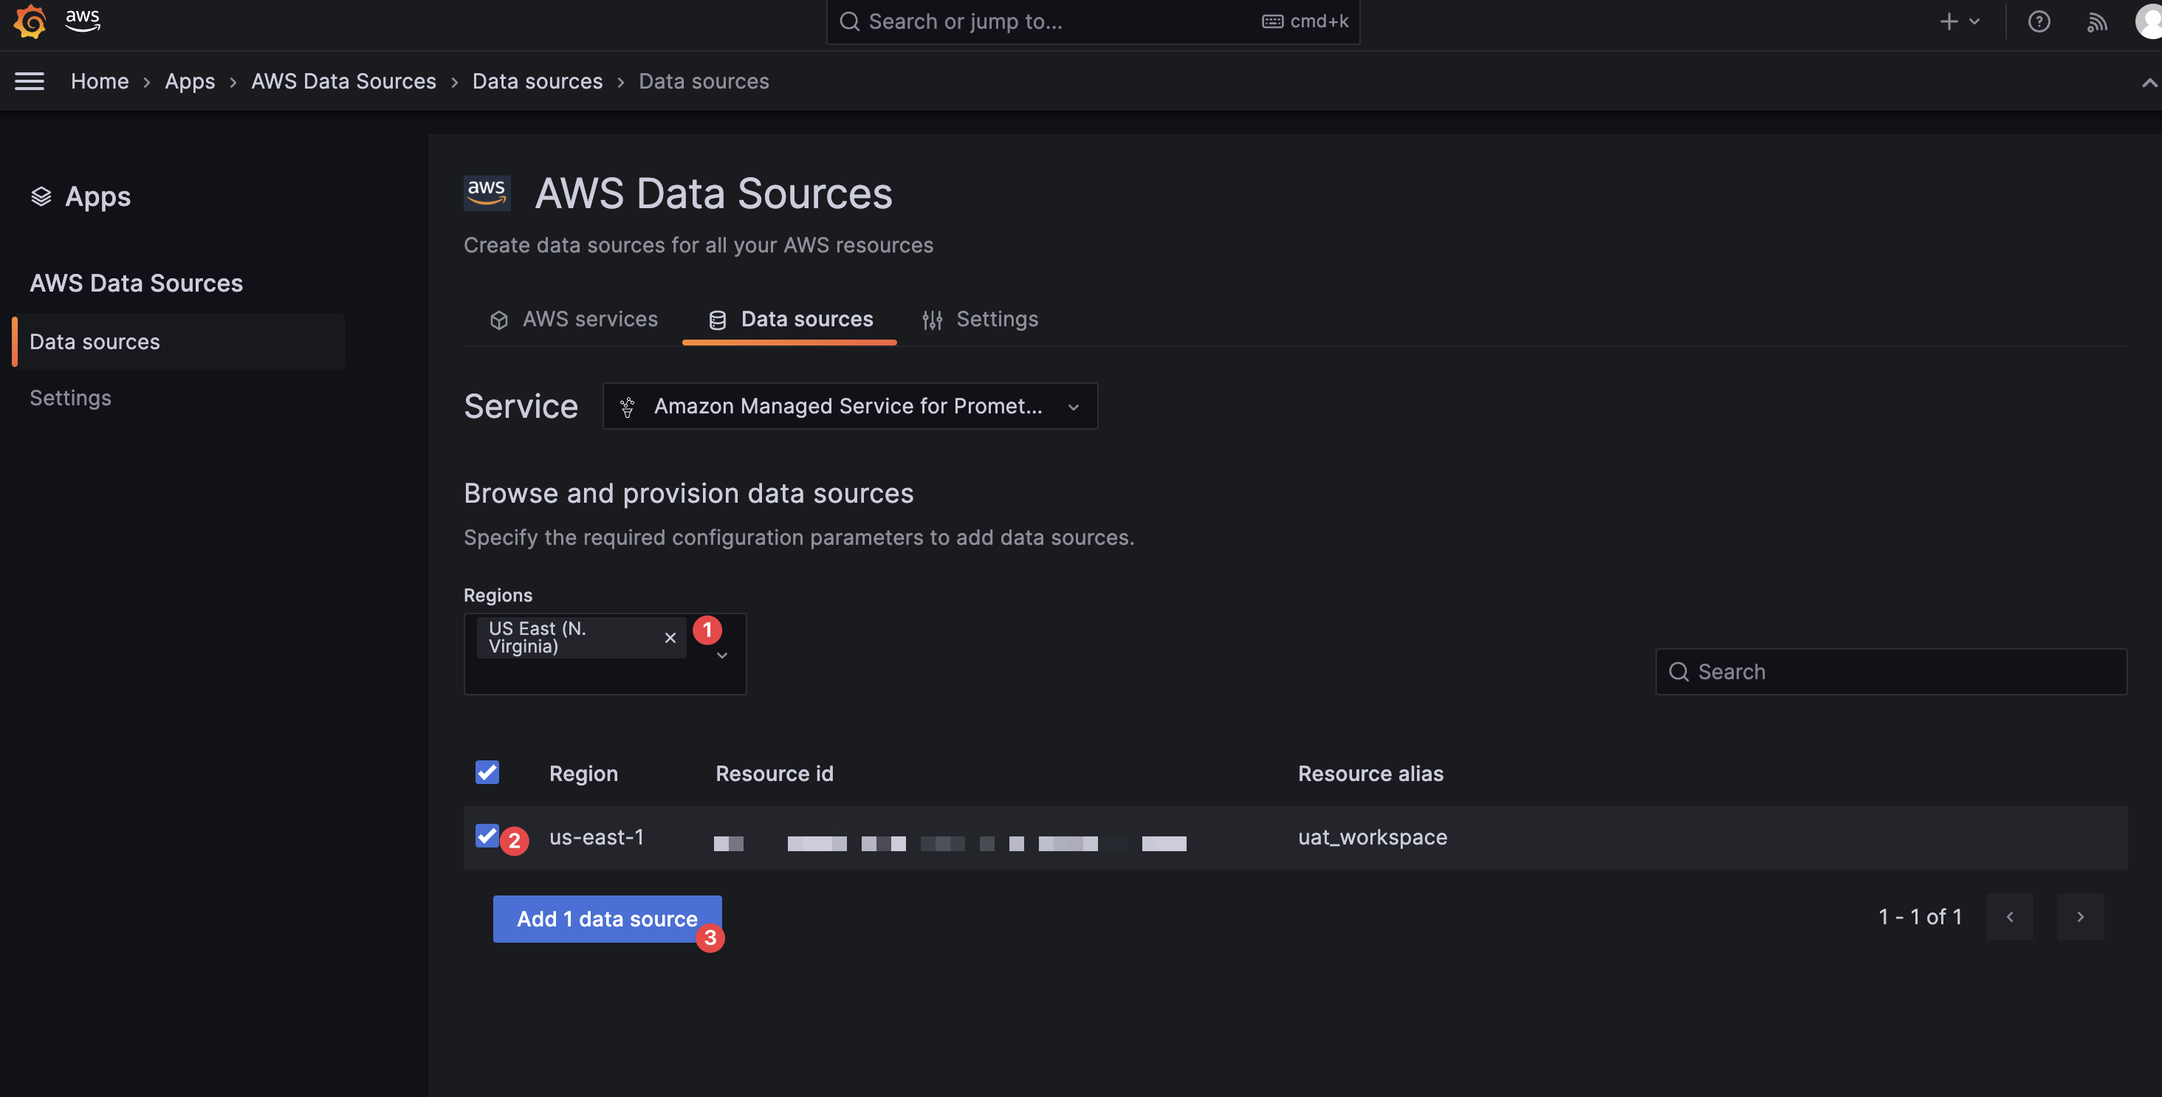This screenshot has height=1097, width=2162.
Task: Expand the Service dropdown selector
Action: [x=849, y=406]
